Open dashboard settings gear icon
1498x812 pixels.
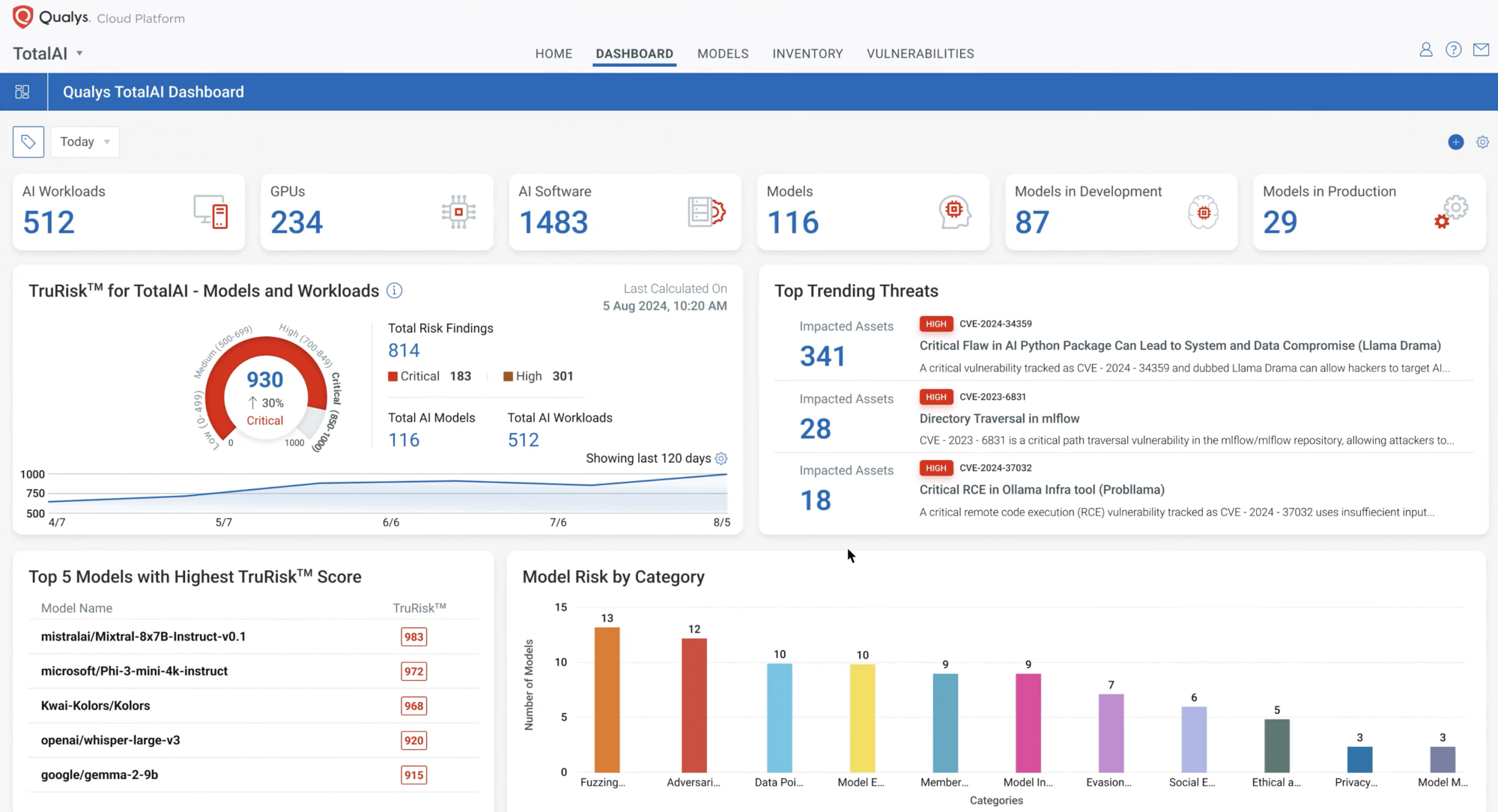point(1482,142)
